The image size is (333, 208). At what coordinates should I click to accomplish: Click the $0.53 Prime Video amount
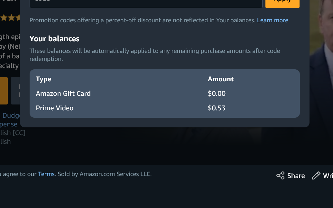217,108
